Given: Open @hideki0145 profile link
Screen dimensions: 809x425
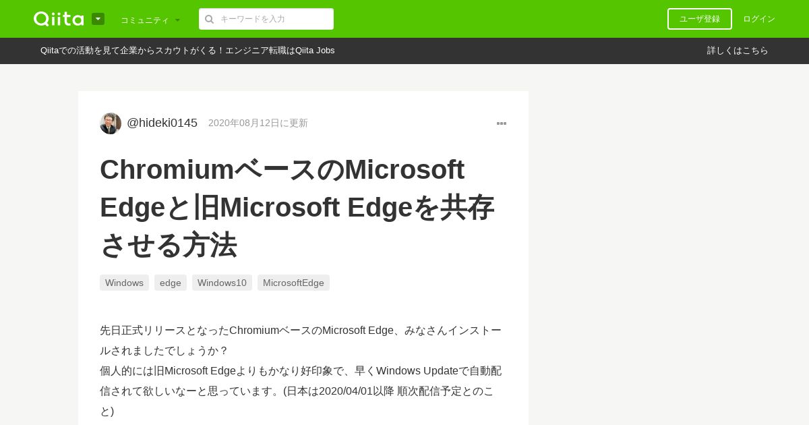Looking at the screenshot, I should [x=162, y=123].
